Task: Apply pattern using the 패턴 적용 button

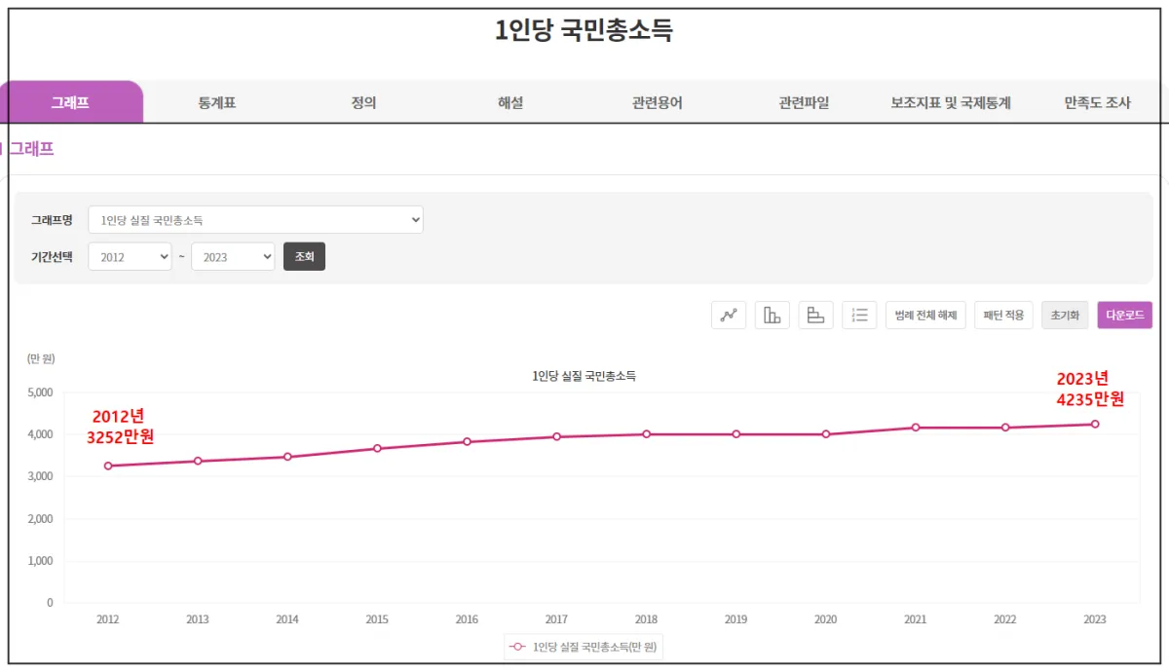Action: [1003, 315]
